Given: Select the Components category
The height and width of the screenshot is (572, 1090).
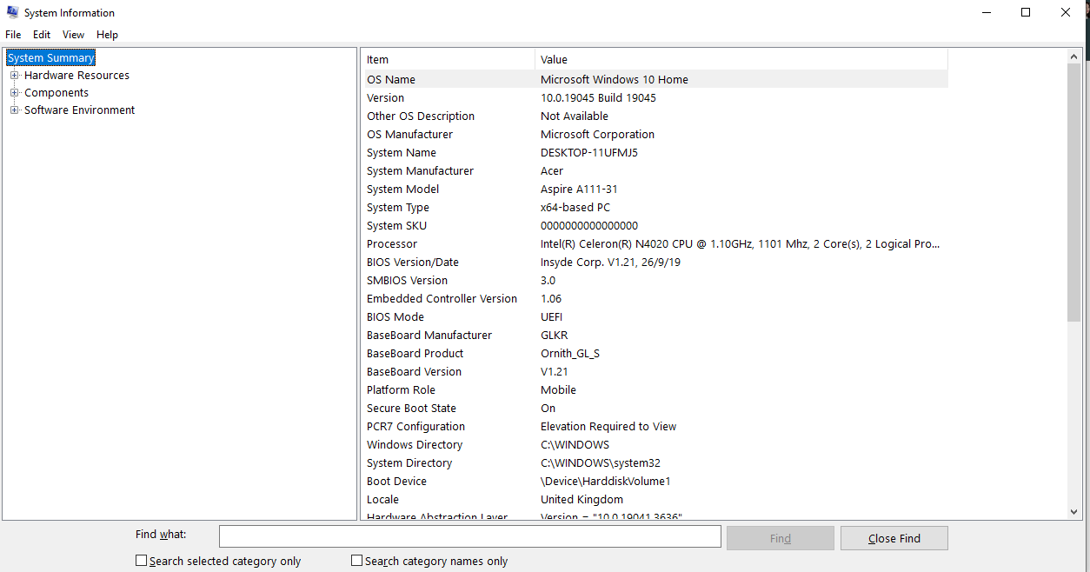Looking at the screenshot, I should pyautogui.click(x=56, y=93).
